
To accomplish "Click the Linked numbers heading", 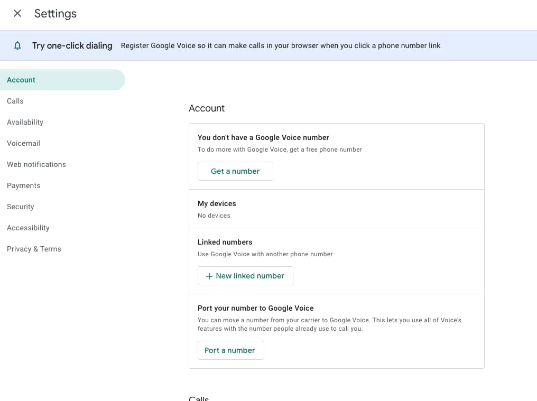I will pos(225,242).
